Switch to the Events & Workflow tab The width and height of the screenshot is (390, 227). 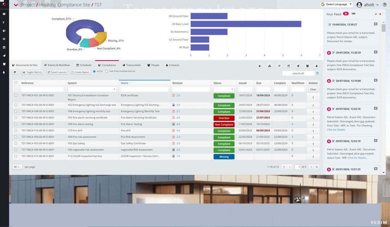coord(57,65)
